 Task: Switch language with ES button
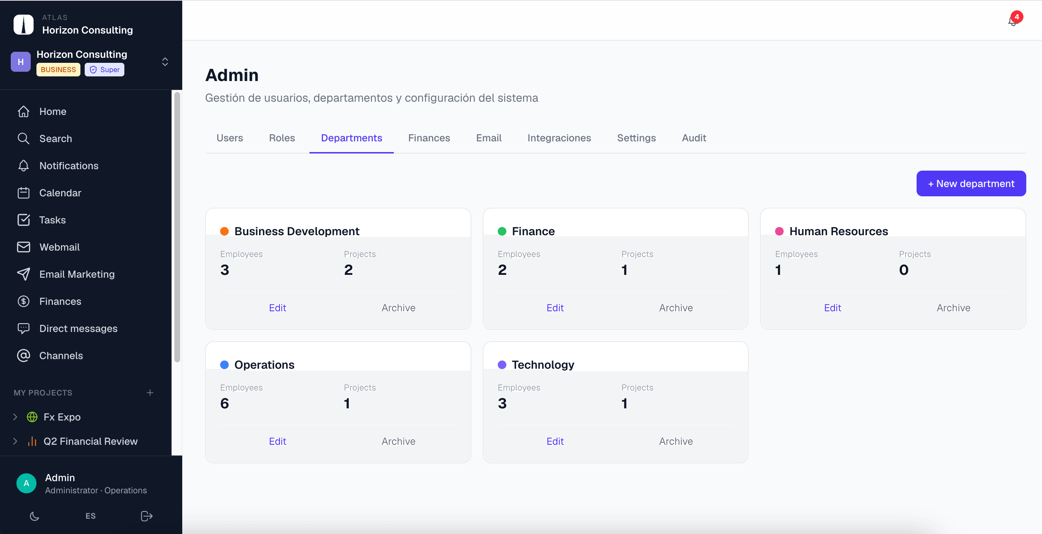[x=91, y=516]
